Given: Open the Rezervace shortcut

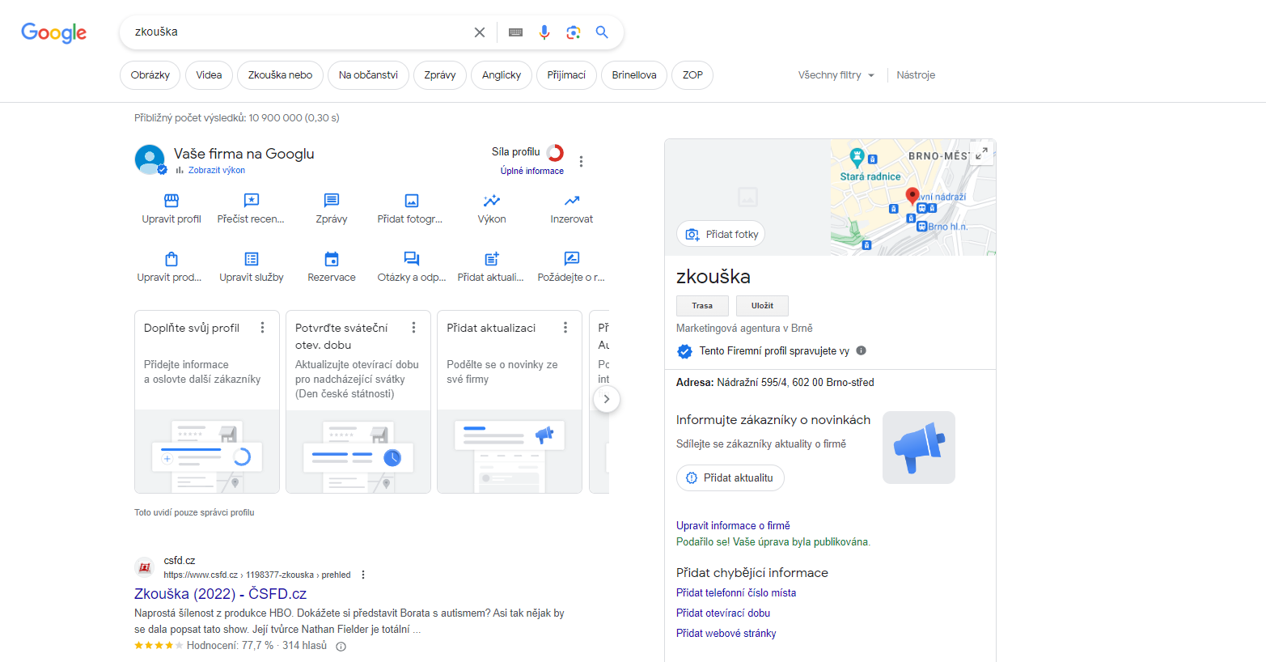Looking at the screenshot, I should (x=332, y=267).
